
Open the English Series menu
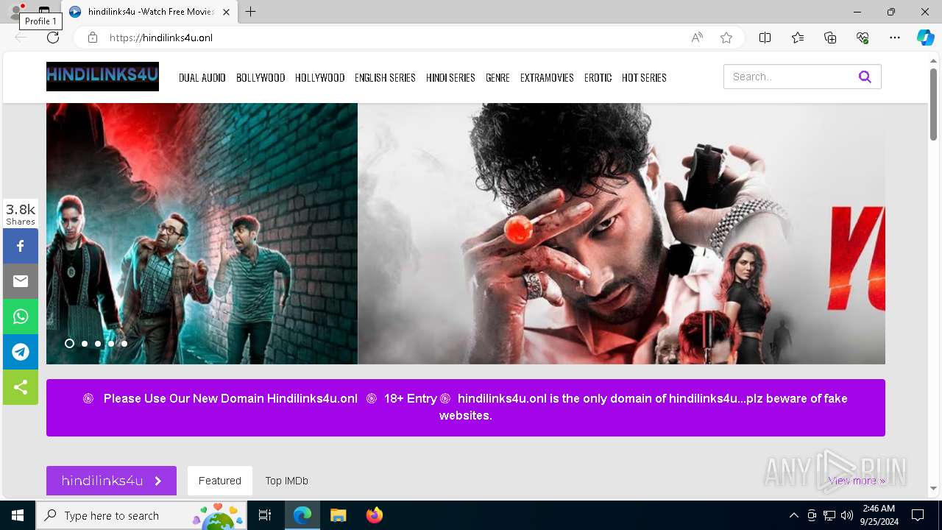coord(385,77)
